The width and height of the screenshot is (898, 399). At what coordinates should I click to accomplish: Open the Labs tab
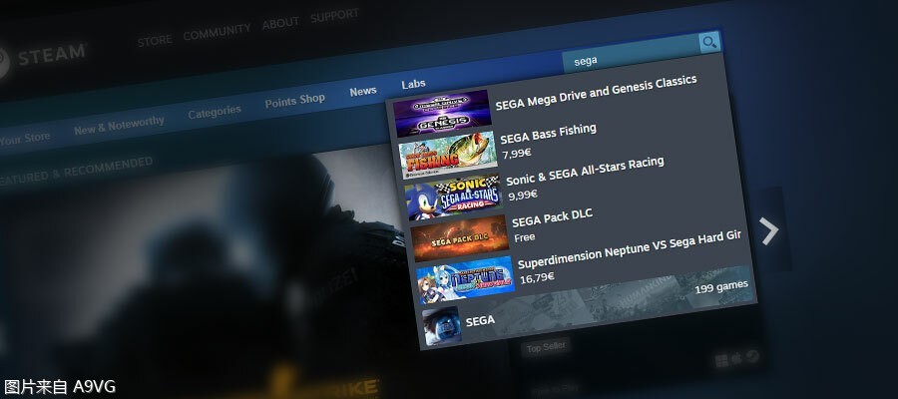[413, 84]
